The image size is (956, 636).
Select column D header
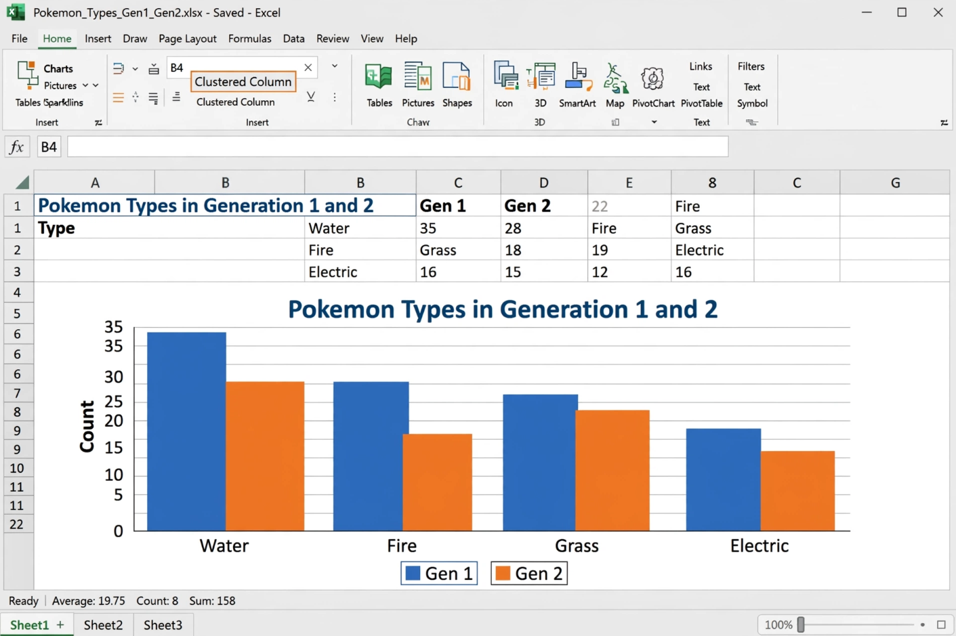click(x=544, y=183)
